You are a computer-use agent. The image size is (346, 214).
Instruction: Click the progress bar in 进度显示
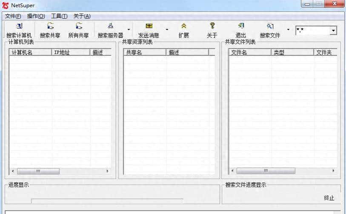tap(107, 201)
